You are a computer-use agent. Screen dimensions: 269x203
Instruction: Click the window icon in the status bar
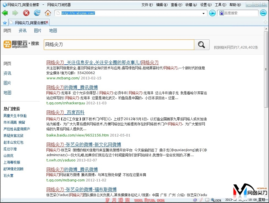(x=207, y=200)
